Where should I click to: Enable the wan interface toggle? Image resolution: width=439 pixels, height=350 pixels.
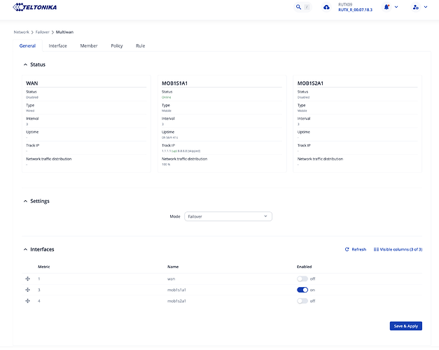(x=302, y=279)
